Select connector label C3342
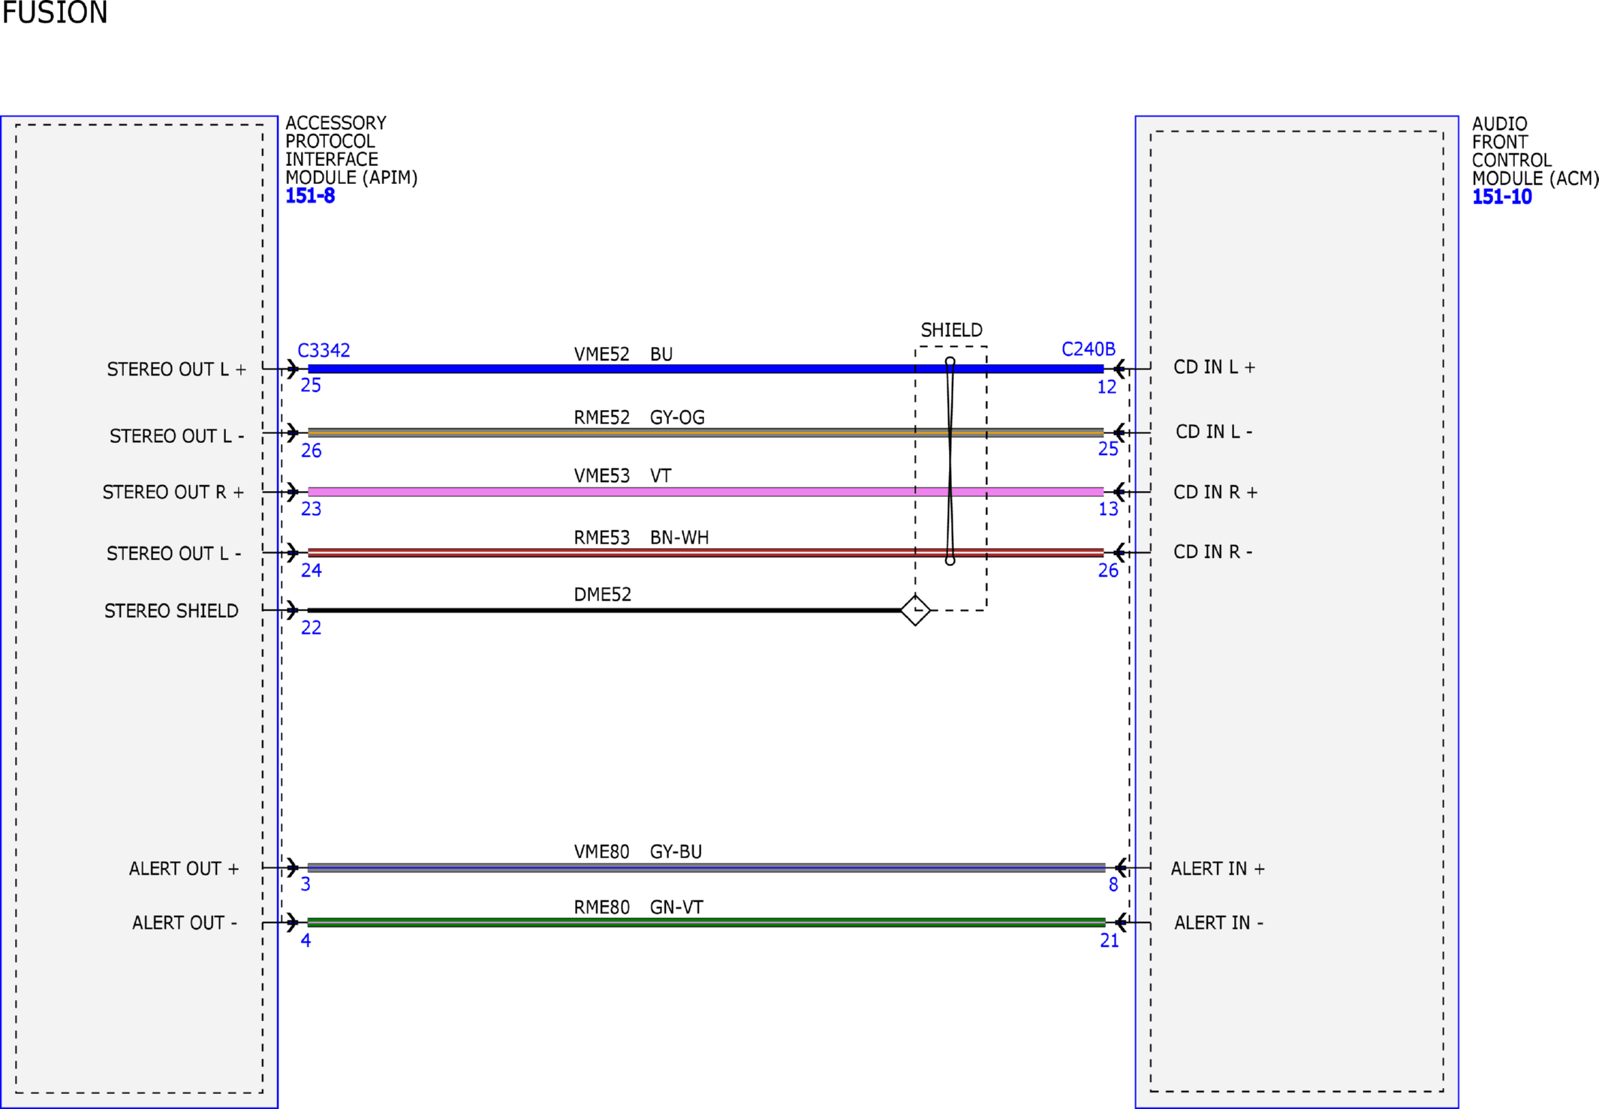The height and width of the screenshot is (1109, 1599). click(x=324, y=351)
